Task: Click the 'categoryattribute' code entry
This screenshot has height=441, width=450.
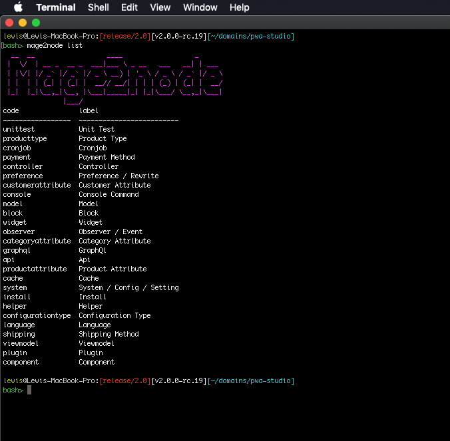Action: 37,241
